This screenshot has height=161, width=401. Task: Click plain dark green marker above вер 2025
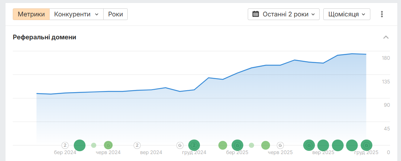click(x=323, y=145)
